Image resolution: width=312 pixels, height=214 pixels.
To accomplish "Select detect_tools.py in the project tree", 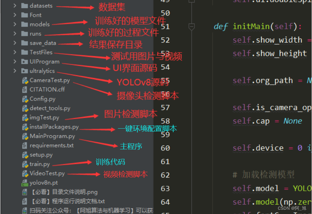I will pyautogui.click(x=51, y=108).
